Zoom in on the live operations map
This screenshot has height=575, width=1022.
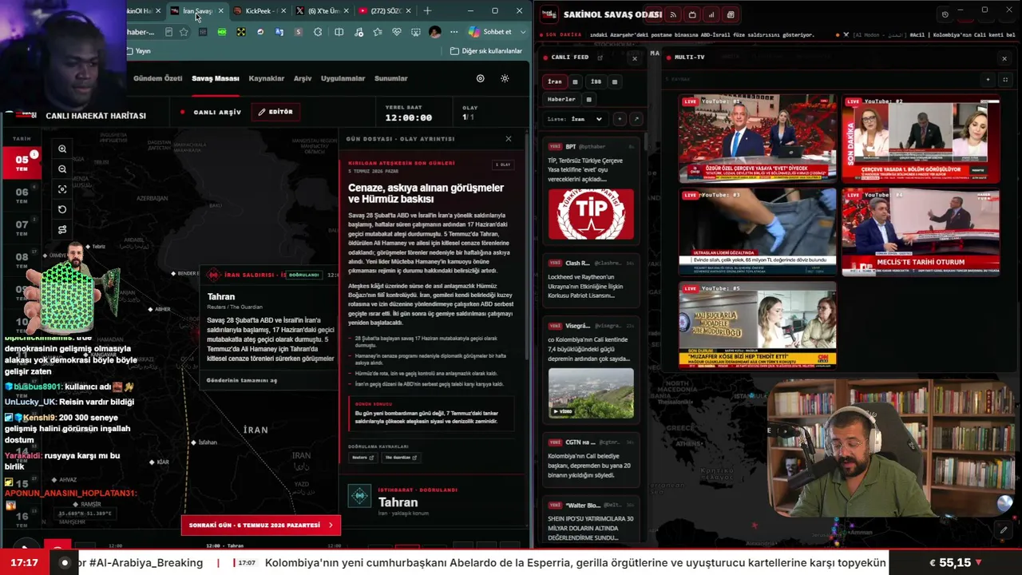[x=62, y=149]
